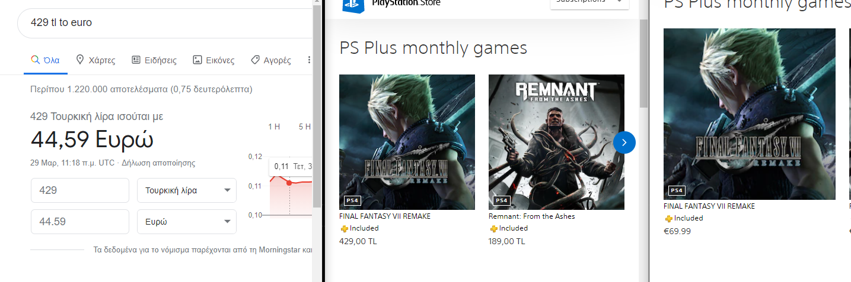Open the three-dot more options menu
Viewport: 851px width, 282px height.
pyautogui.click(x=309, y=60)
